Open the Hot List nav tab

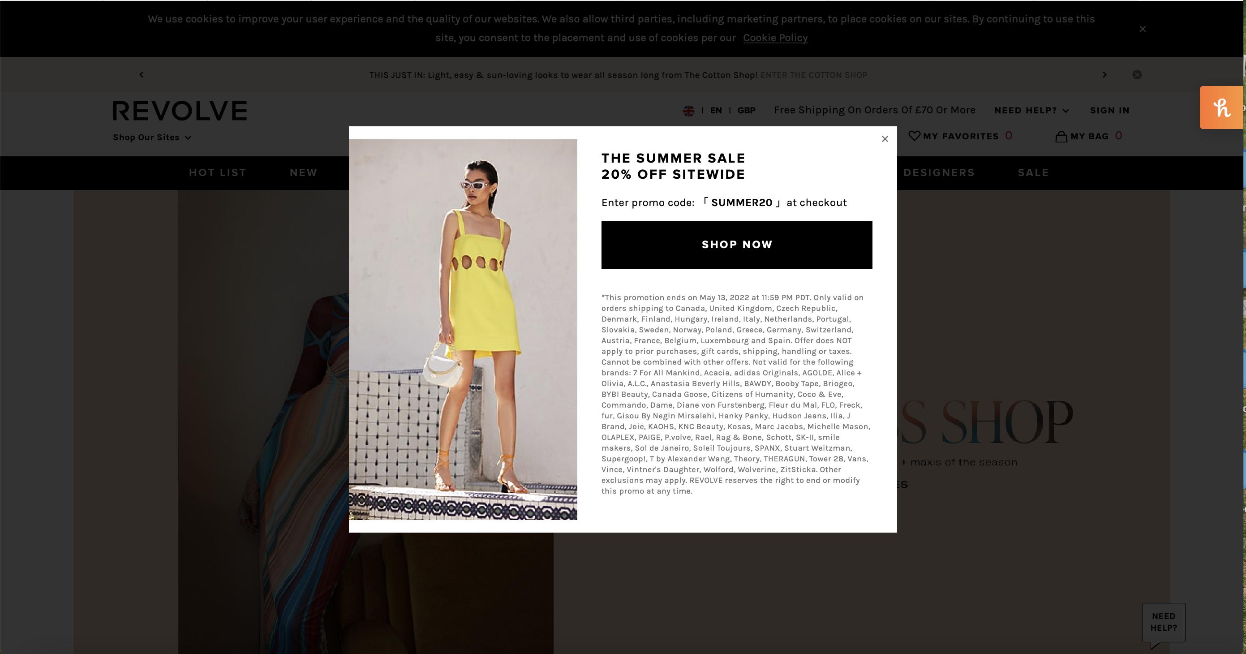coord(218,173)
